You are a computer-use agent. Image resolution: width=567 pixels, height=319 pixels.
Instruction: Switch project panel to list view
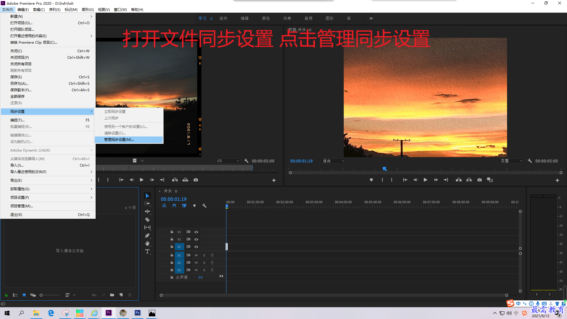pos(15,295)
